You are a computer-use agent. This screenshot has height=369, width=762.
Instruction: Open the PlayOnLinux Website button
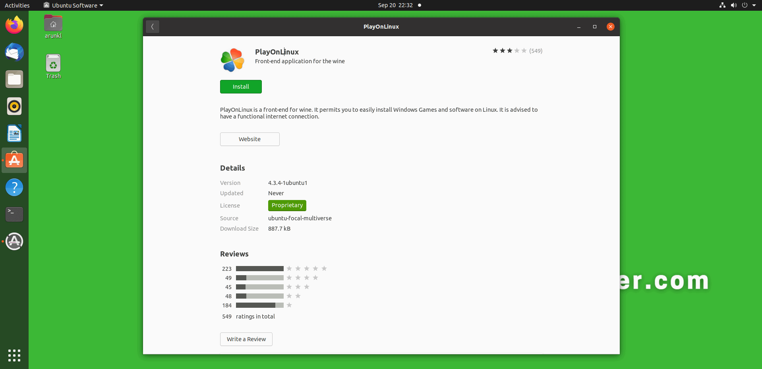[250, 139]
